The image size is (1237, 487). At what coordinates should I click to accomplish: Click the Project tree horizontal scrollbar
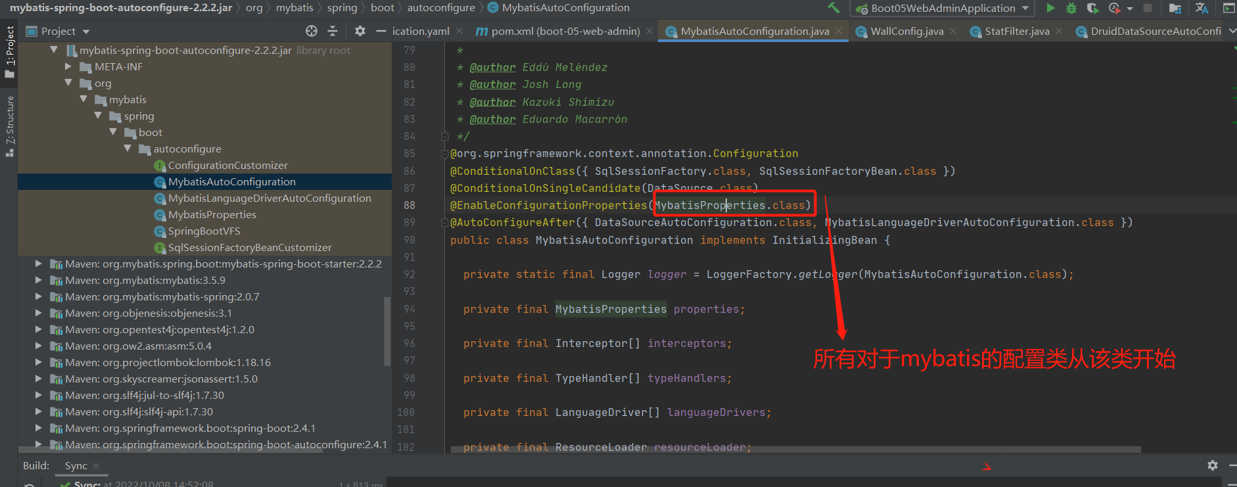coord(170,451)
